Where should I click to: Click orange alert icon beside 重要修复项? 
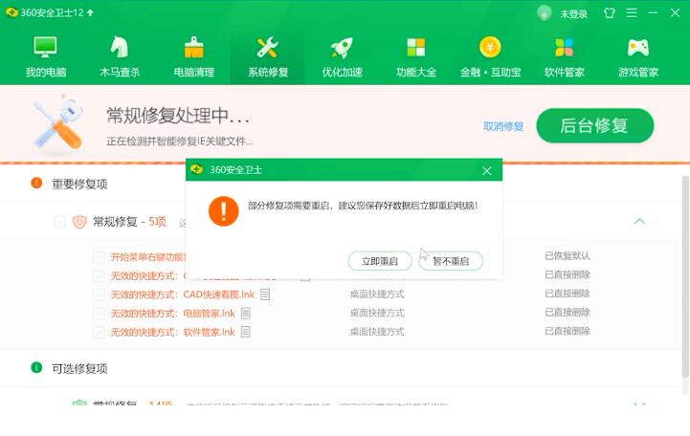36,183
